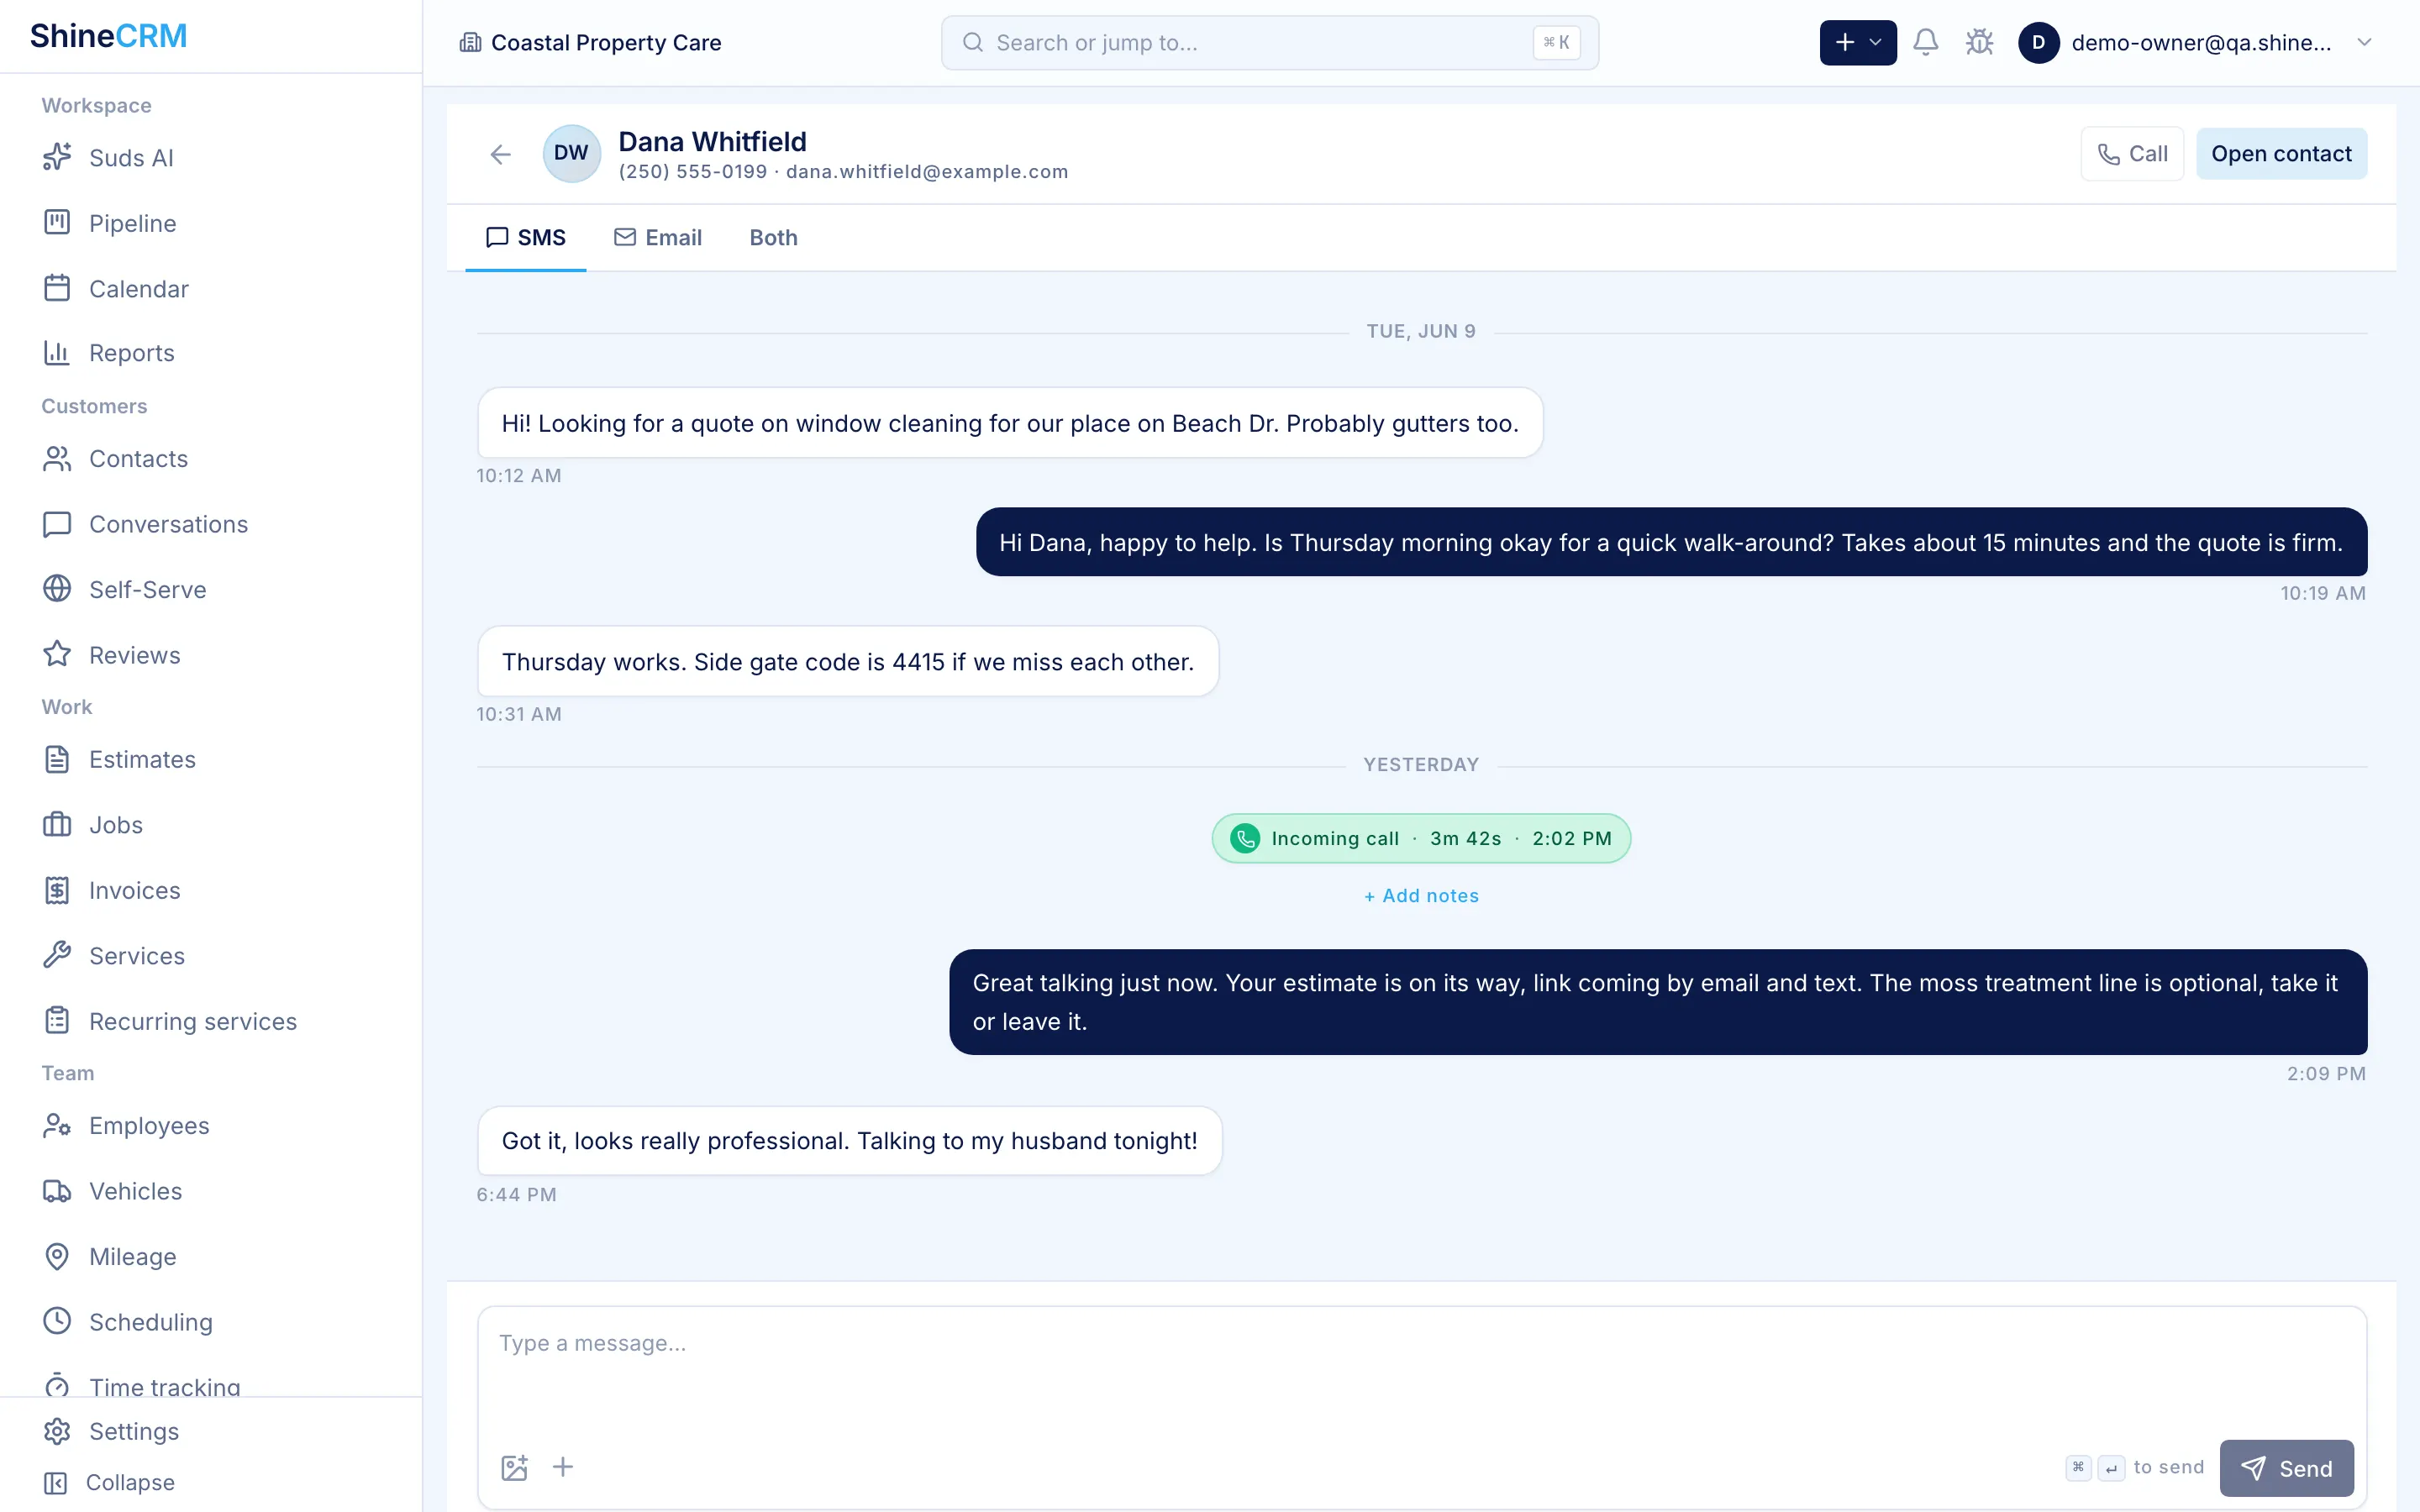This screenshot has width=2420, height=1512.
Task: Click the DW contact avatar
Action: tap(571, 153)
